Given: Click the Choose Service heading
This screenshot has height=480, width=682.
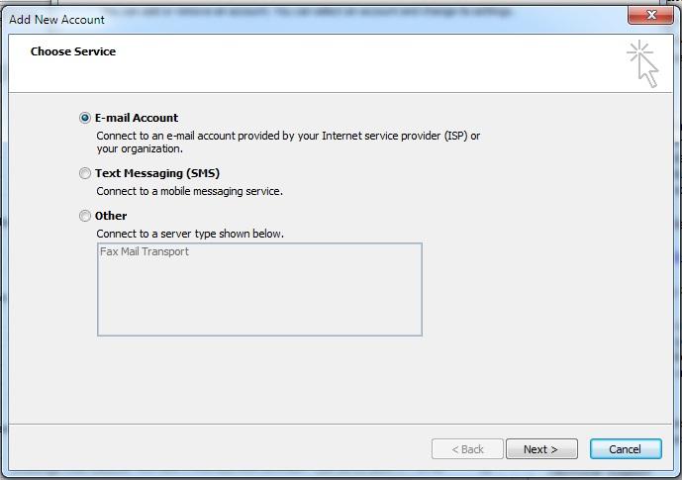Looking at the screenshot, I should (73, 51).
